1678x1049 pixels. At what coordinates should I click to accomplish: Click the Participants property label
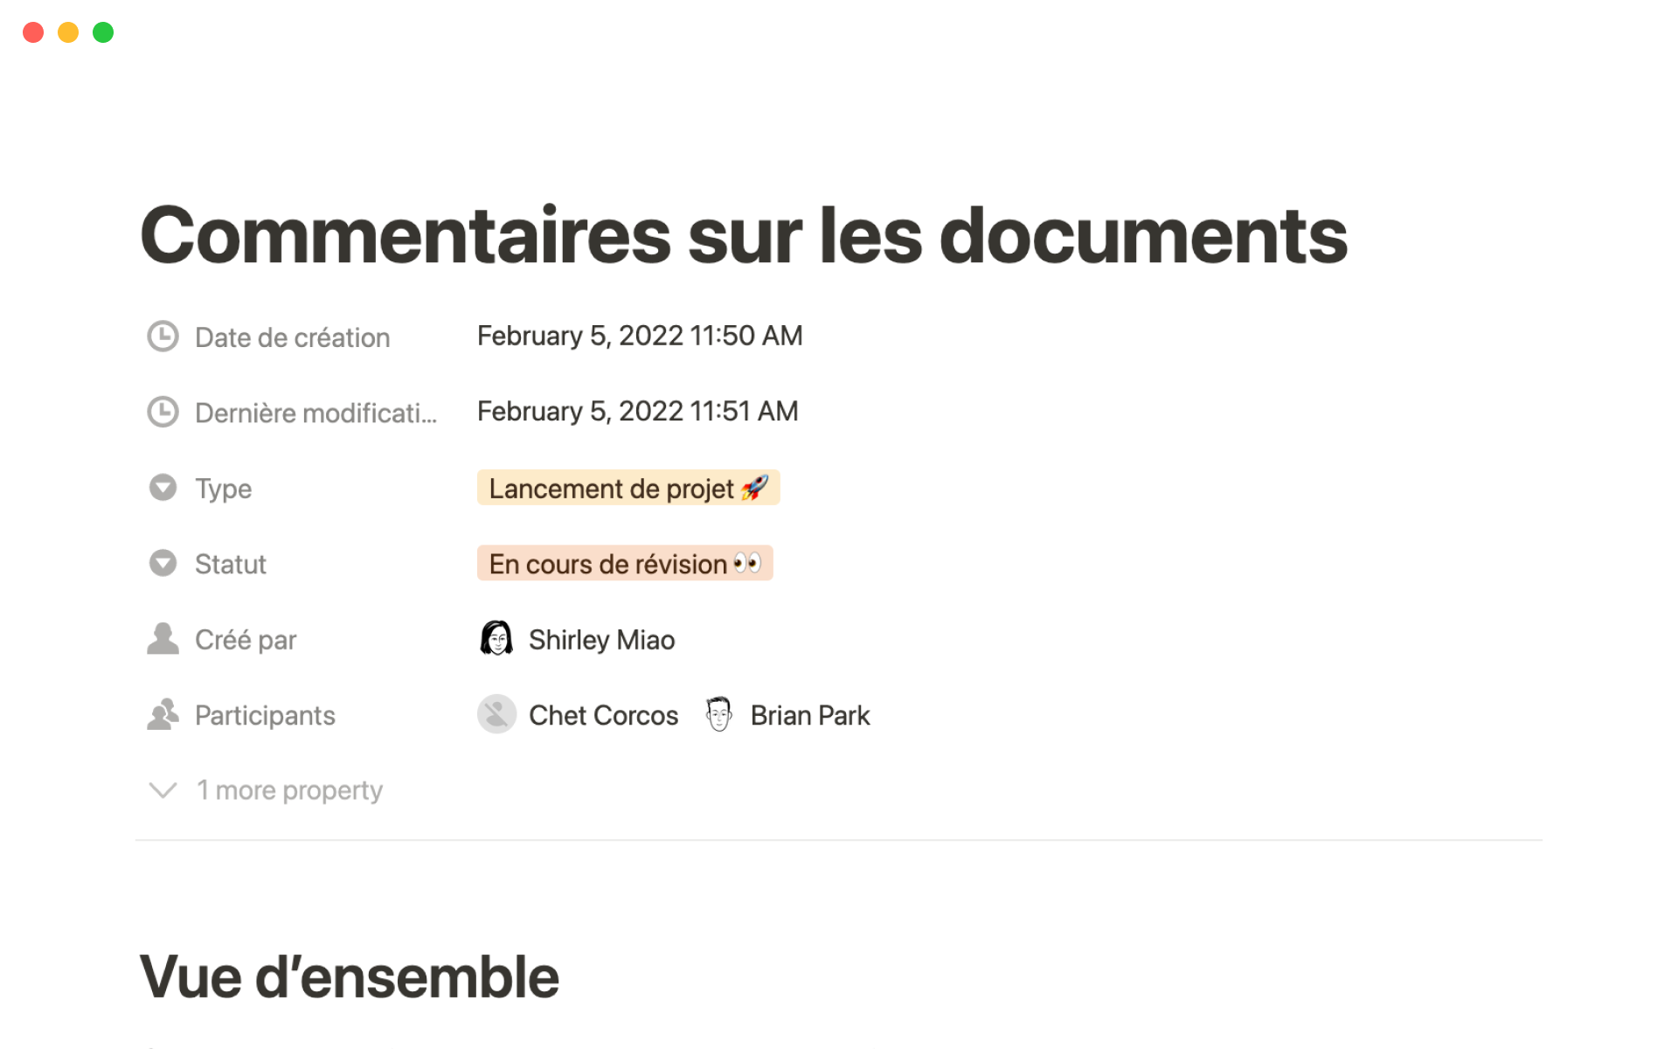click(265, 716)
